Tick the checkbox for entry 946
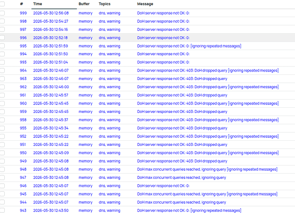The image size is (295, 213). pyautogui.click(x=2, y=186)
